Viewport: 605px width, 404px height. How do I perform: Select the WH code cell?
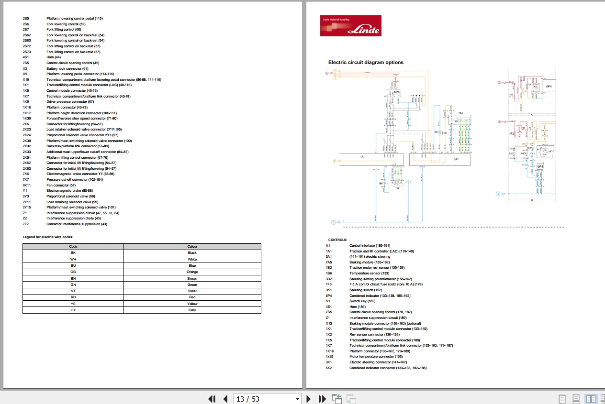(x=73, y=259)
